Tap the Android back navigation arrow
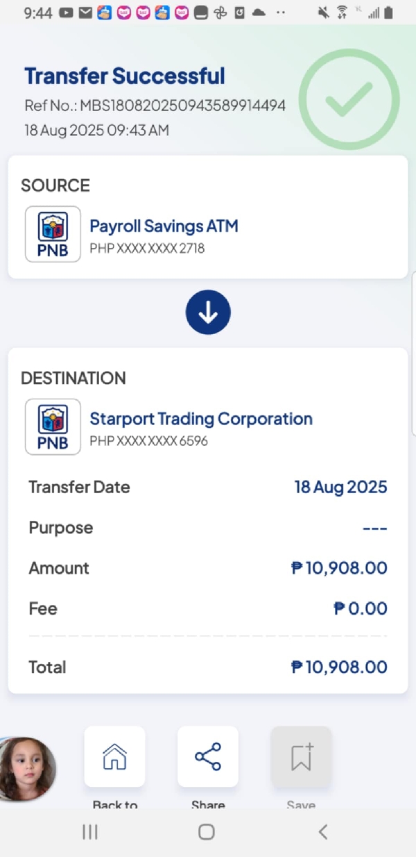 point(322,831)
